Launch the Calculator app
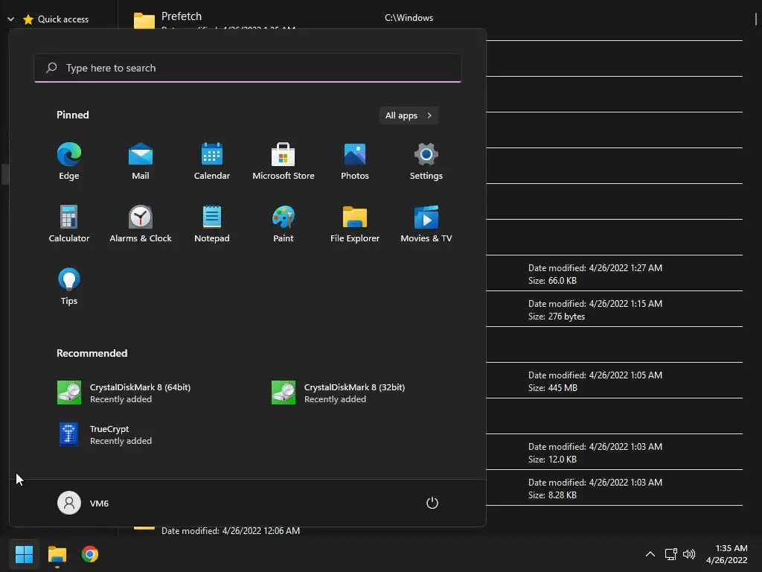The width and height of the screenshot is (762, 572). pos(69,223)
